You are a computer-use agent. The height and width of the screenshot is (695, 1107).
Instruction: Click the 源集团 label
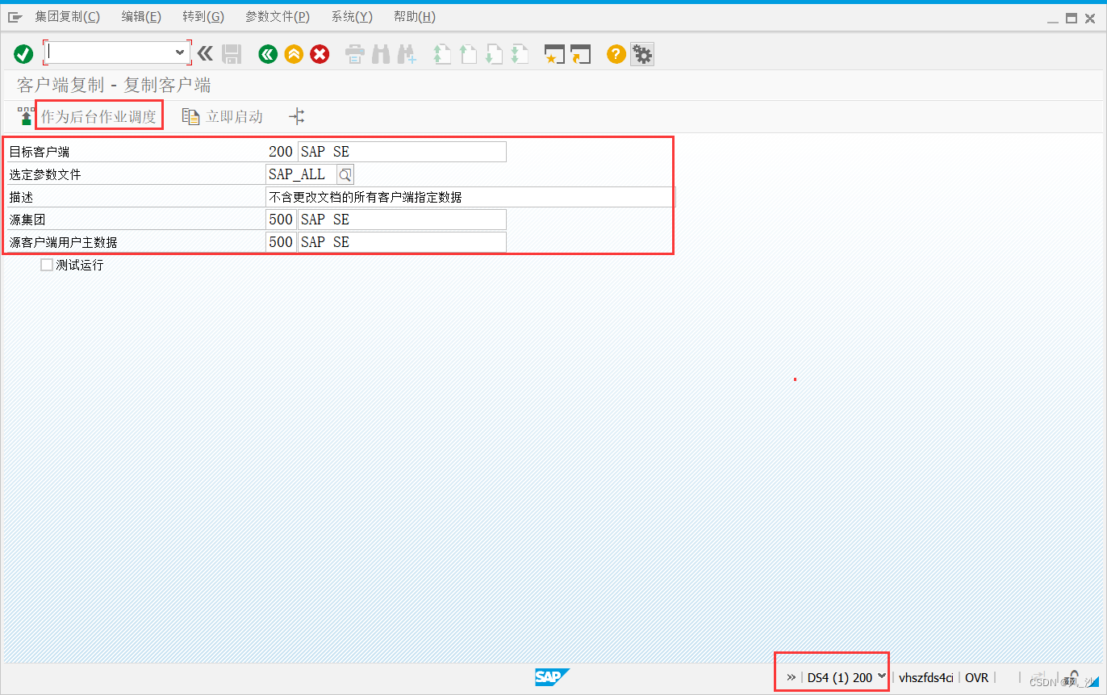tap(27, 220)
